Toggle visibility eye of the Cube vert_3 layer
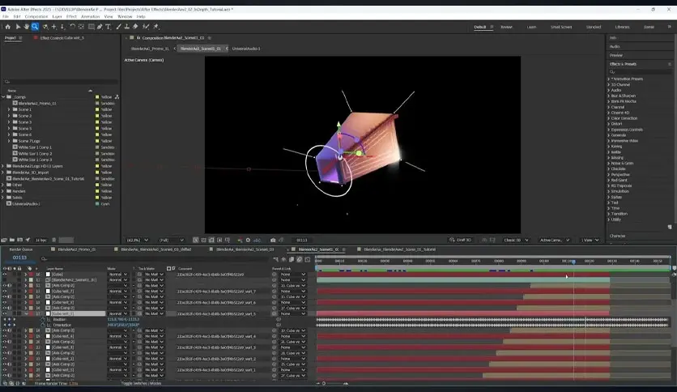This screenshot has width=677, height=392. click(5, 347)
